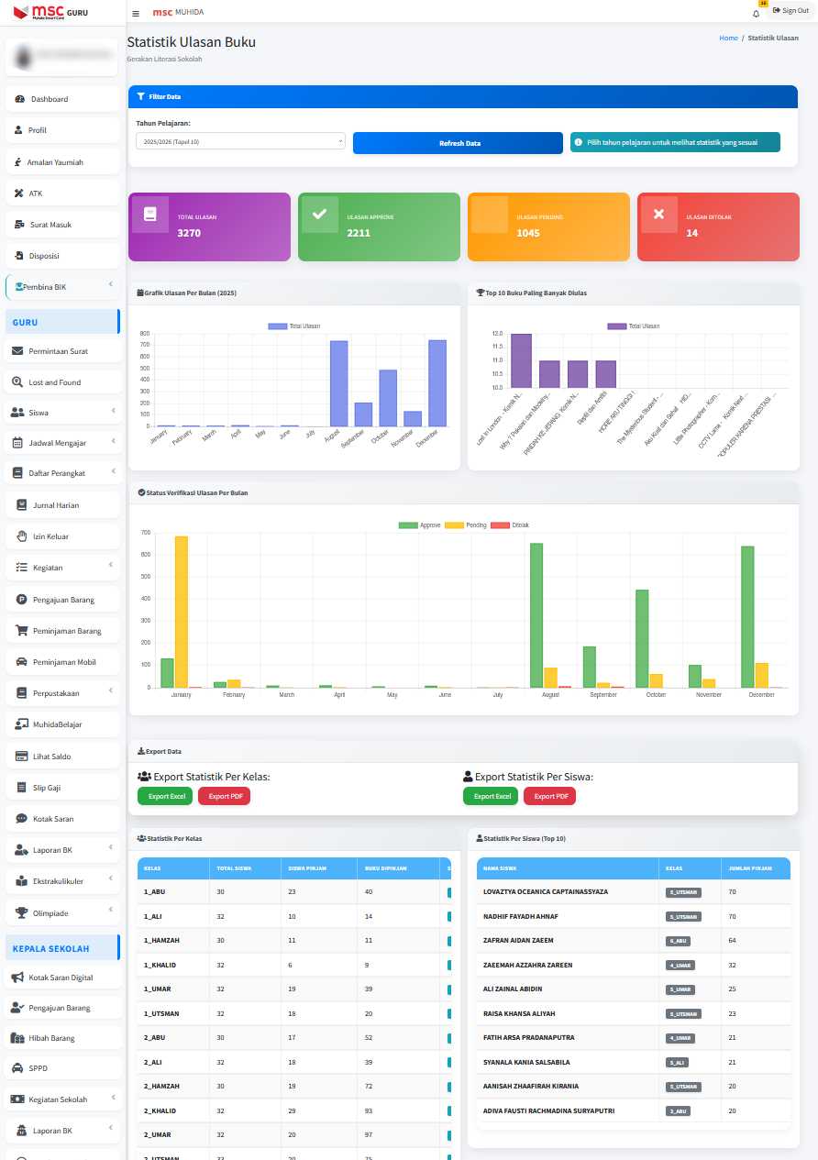Click the Kotak Saran speech bubble icon
The width and height of the screenshot is (818, 1160).
coord(21,819)
